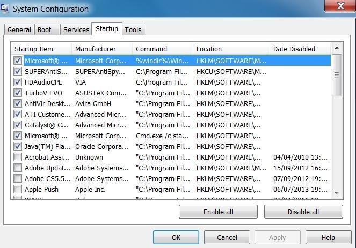Click the Apple Inc. manufacturer cell
Viewport: 356px width, 248px height.
coord(90,189)
